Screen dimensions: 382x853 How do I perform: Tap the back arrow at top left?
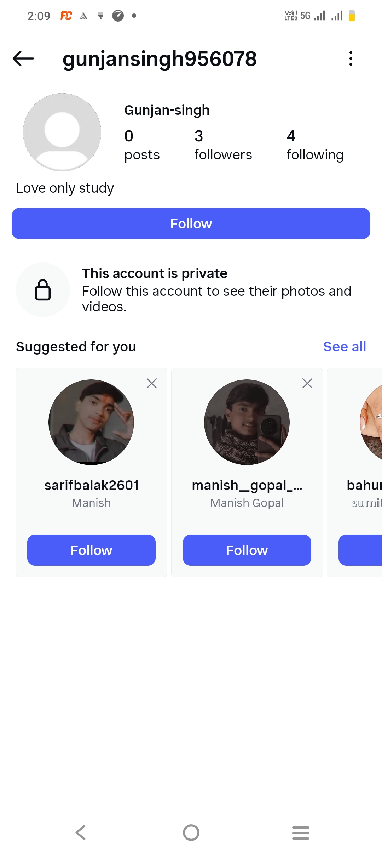(x=23, y=58)
